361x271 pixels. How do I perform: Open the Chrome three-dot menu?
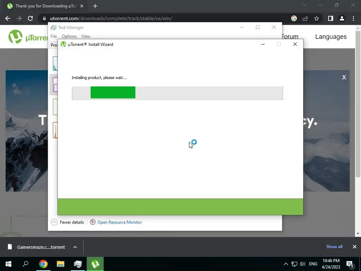[353, 18]
